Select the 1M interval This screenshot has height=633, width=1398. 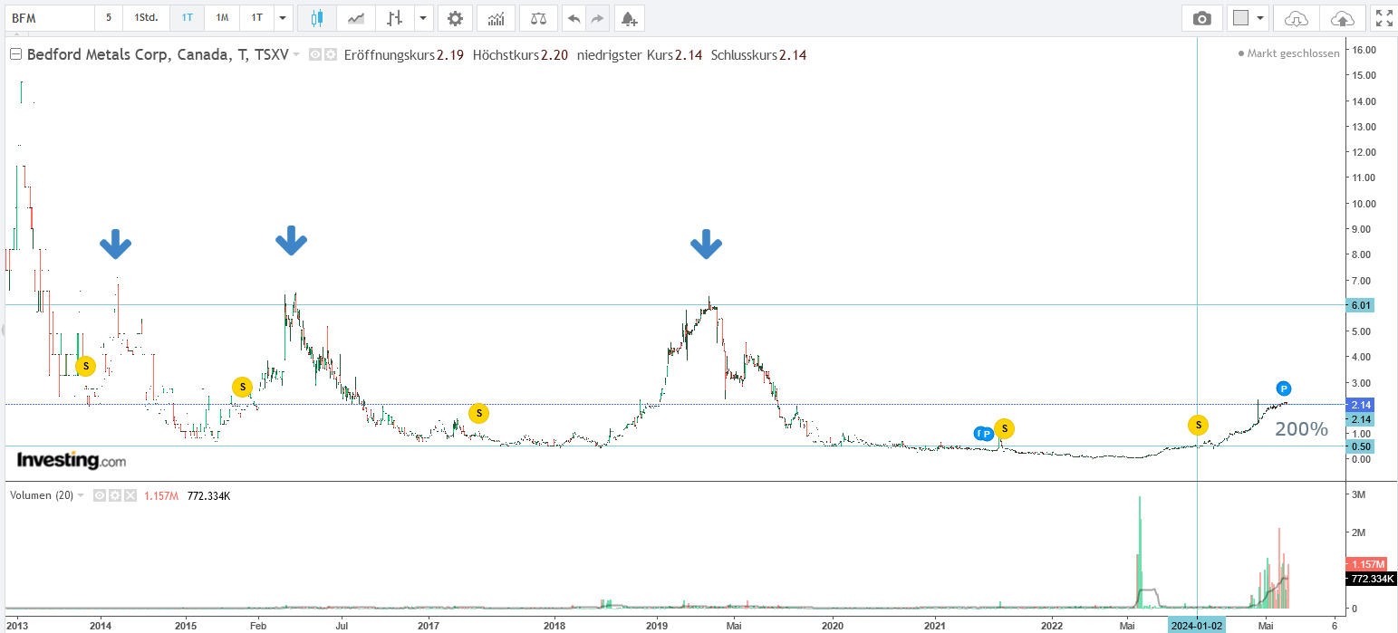click(x=222, y=18)
